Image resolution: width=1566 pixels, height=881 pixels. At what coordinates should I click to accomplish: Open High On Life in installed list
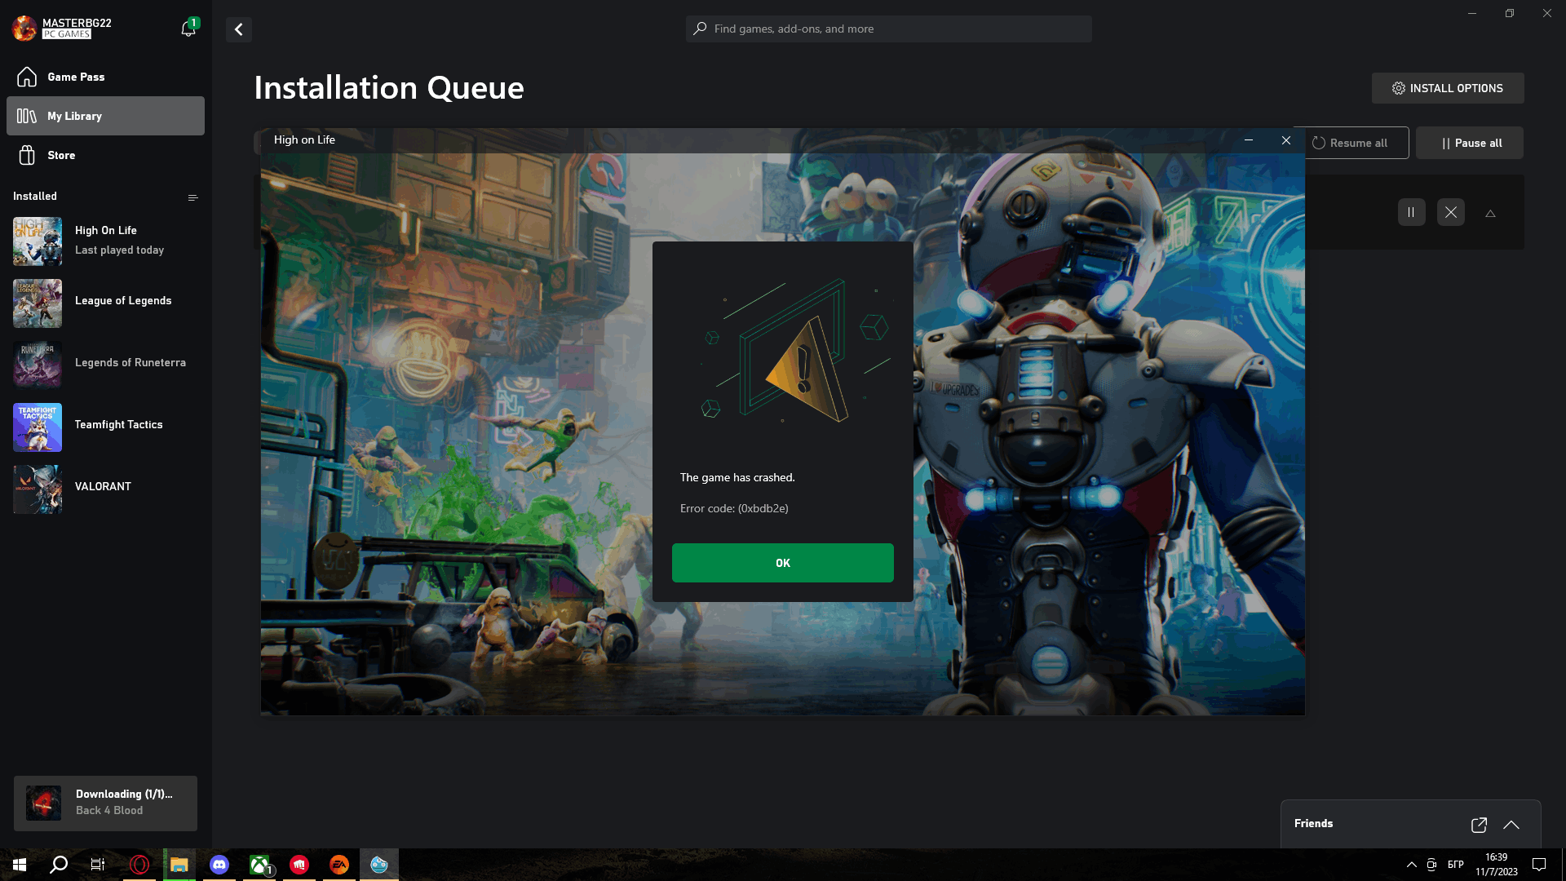click(x=105, y=241)
